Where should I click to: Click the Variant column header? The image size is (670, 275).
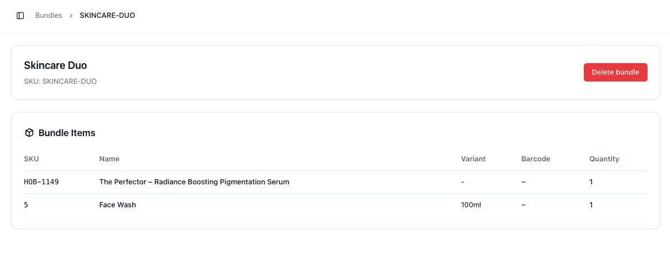473,158
